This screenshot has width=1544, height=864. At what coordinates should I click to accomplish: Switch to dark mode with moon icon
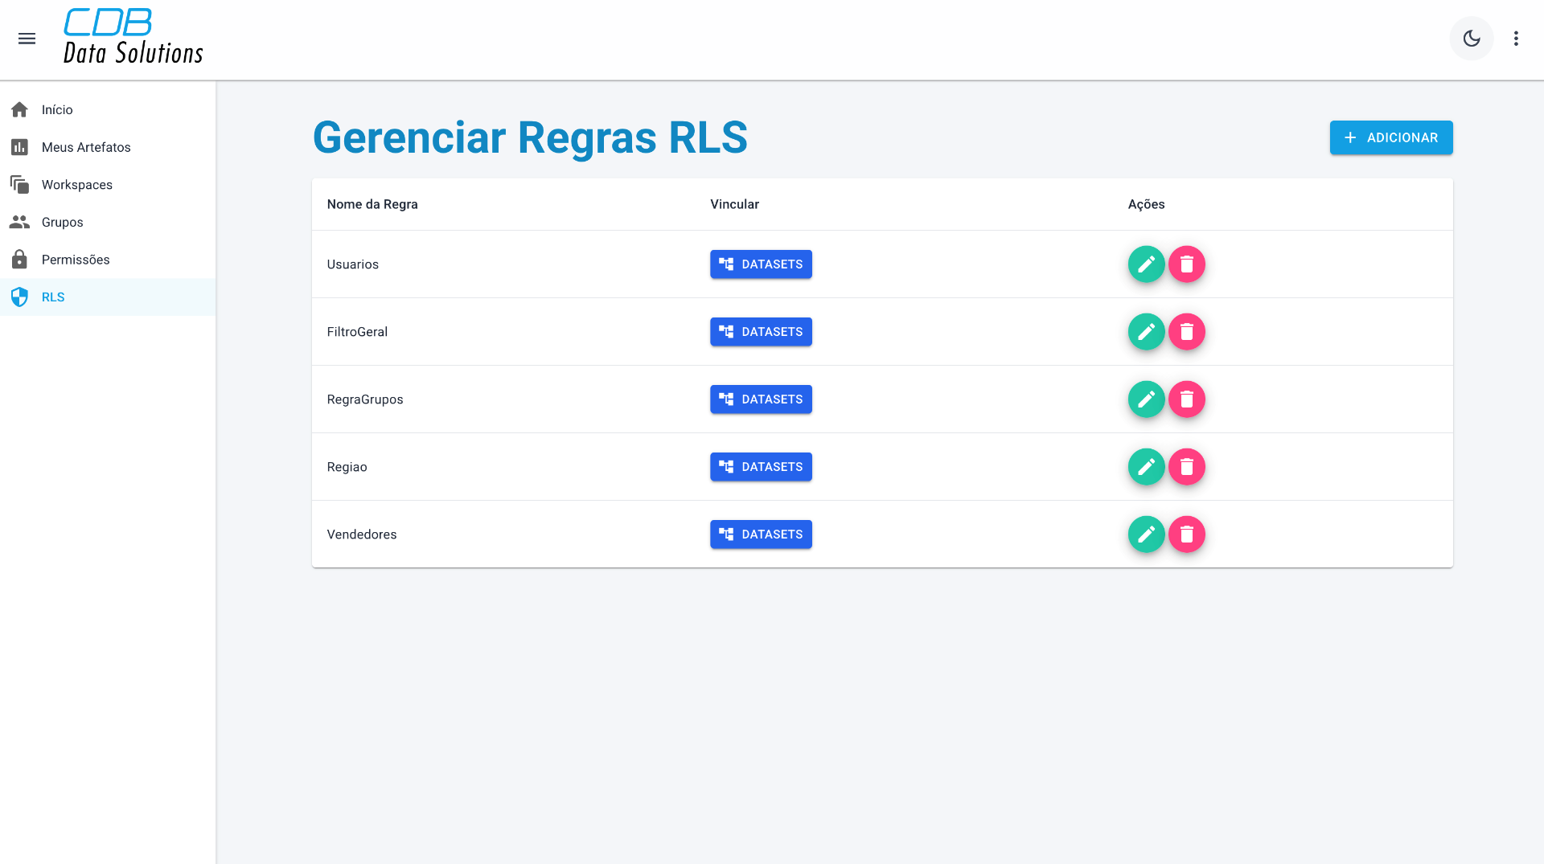tap(1471, 39)
